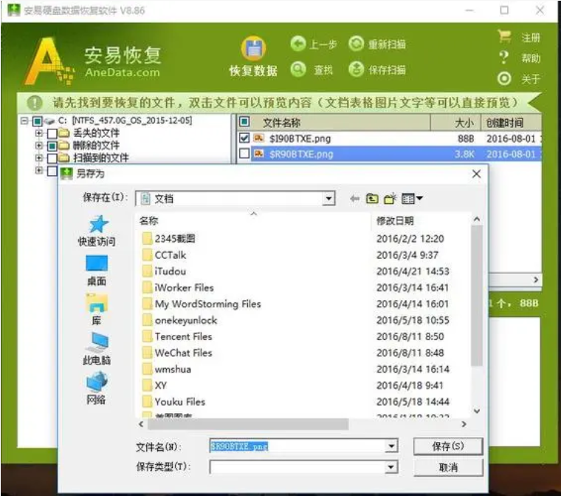Check the 扫描到的文件 folder checkbox
The height and width of the screenshot is (496, 561).
coord(52,158)
